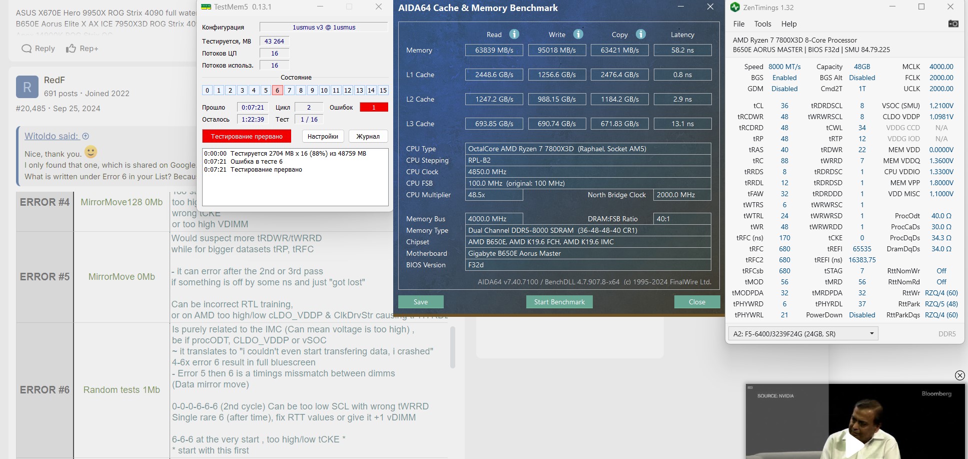Click the tCL value 36 in ZenTimings
The height and width of the screenshot is (459, 968).
coord(784,106)
